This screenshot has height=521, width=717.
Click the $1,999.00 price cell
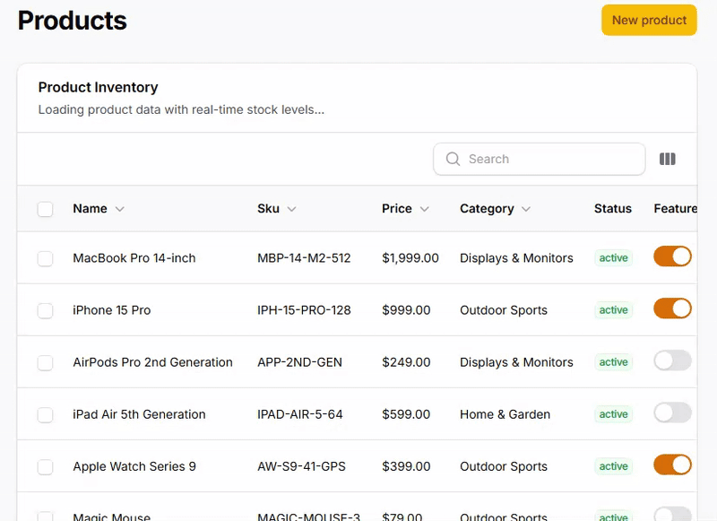pyautogui.click(x=410, y=258)
